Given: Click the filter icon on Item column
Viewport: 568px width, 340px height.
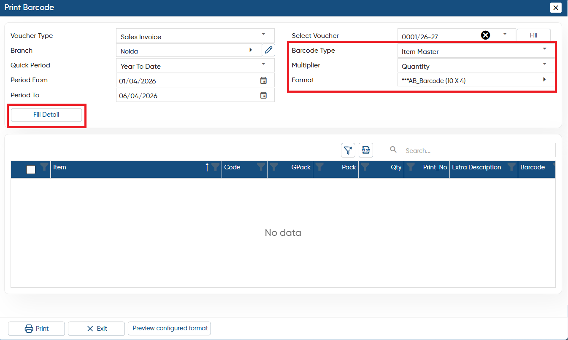Looking at the screenshot, I should [215, 167].
